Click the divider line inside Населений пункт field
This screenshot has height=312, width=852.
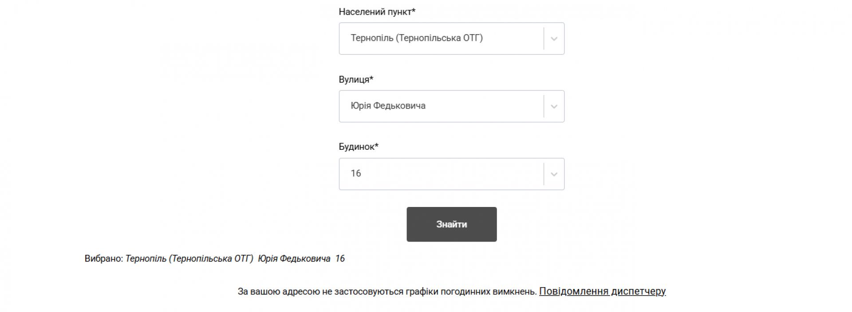point(544,39)
